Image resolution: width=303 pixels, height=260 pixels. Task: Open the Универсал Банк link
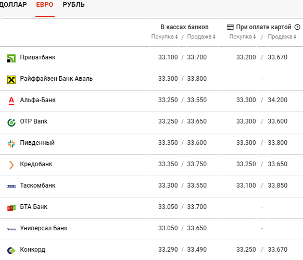tap(44, 228)
